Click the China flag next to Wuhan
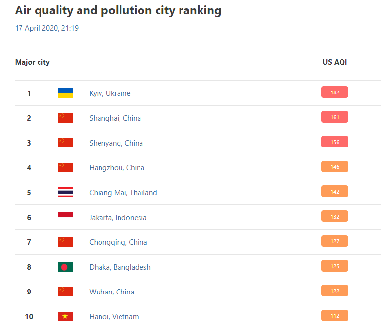 pyautogui.click(x=65, y=292)
